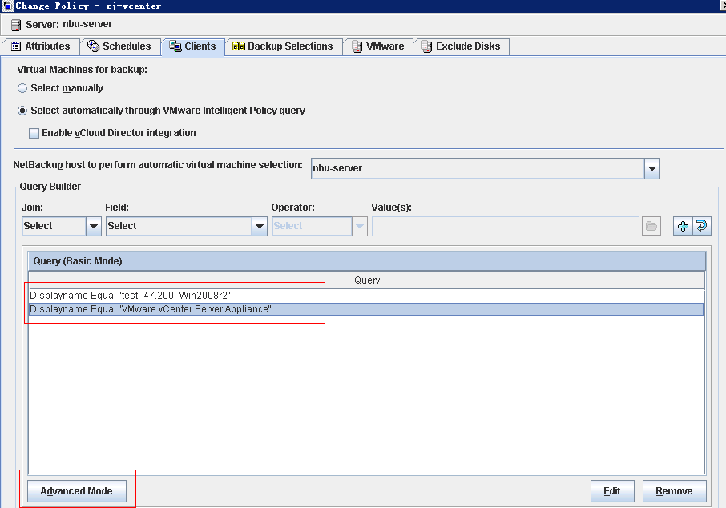Select query row test_47.200_Win2008r2

(x=365, y=296)
